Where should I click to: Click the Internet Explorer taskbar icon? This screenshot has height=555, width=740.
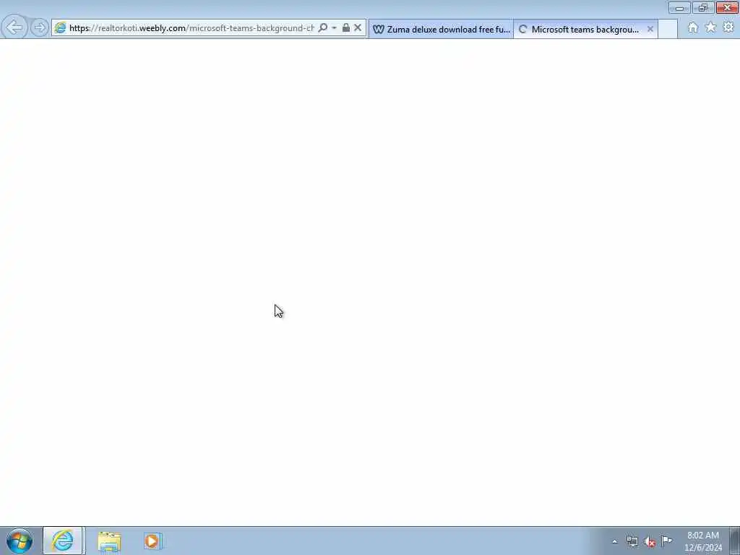coord(63,541)
